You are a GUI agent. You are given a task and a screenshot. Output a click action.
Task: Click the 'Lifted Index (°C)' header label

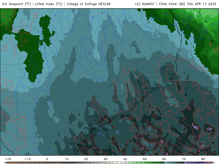pos(49,4)
